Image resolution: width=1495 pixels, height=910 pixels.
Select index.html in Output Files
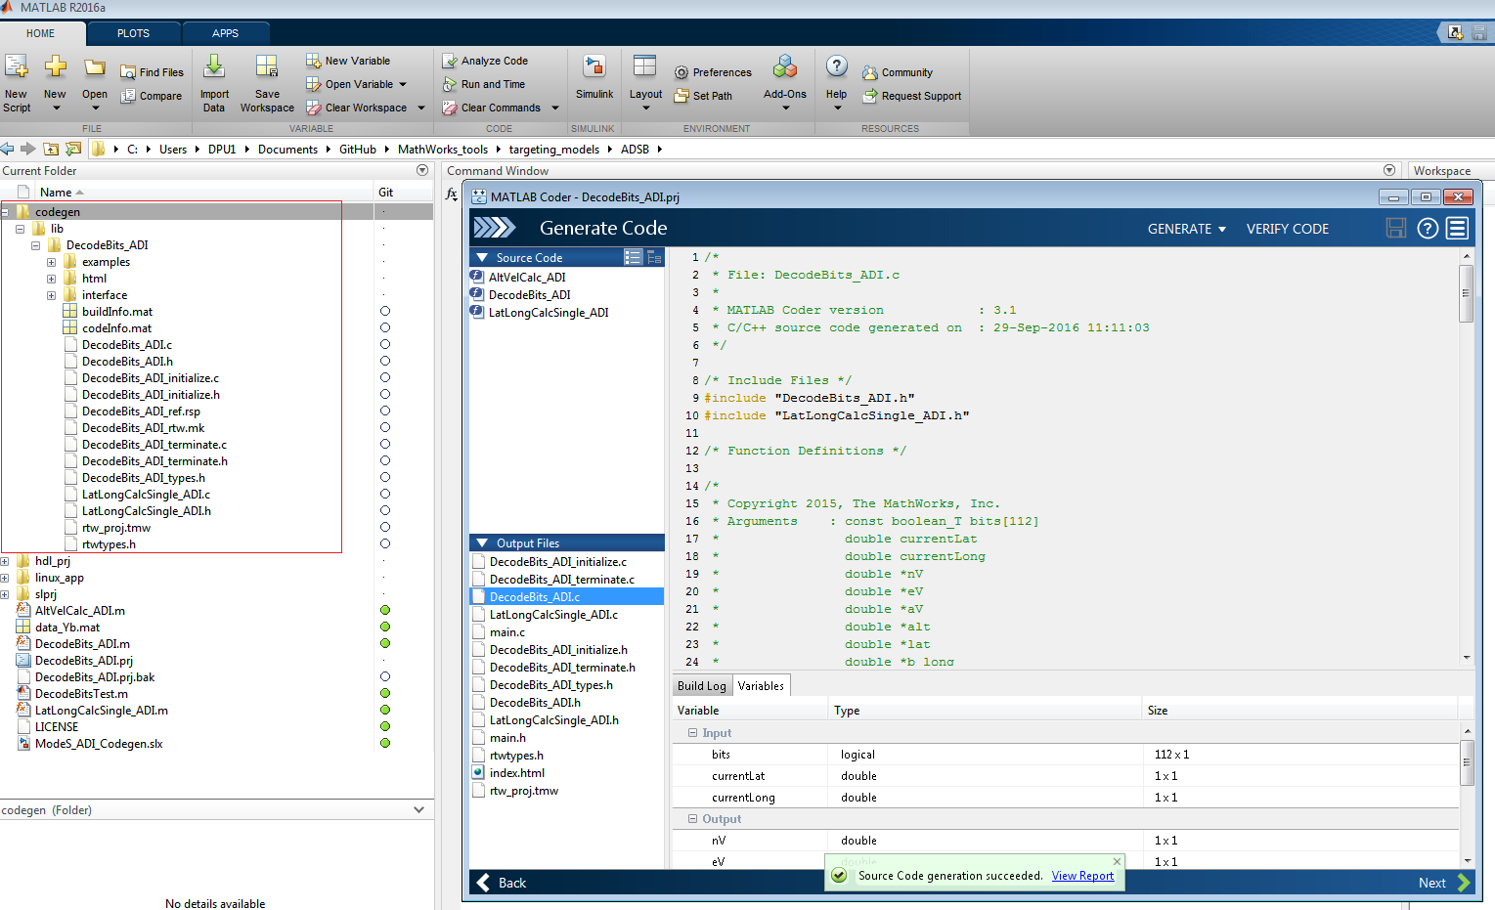coord(516,773)
